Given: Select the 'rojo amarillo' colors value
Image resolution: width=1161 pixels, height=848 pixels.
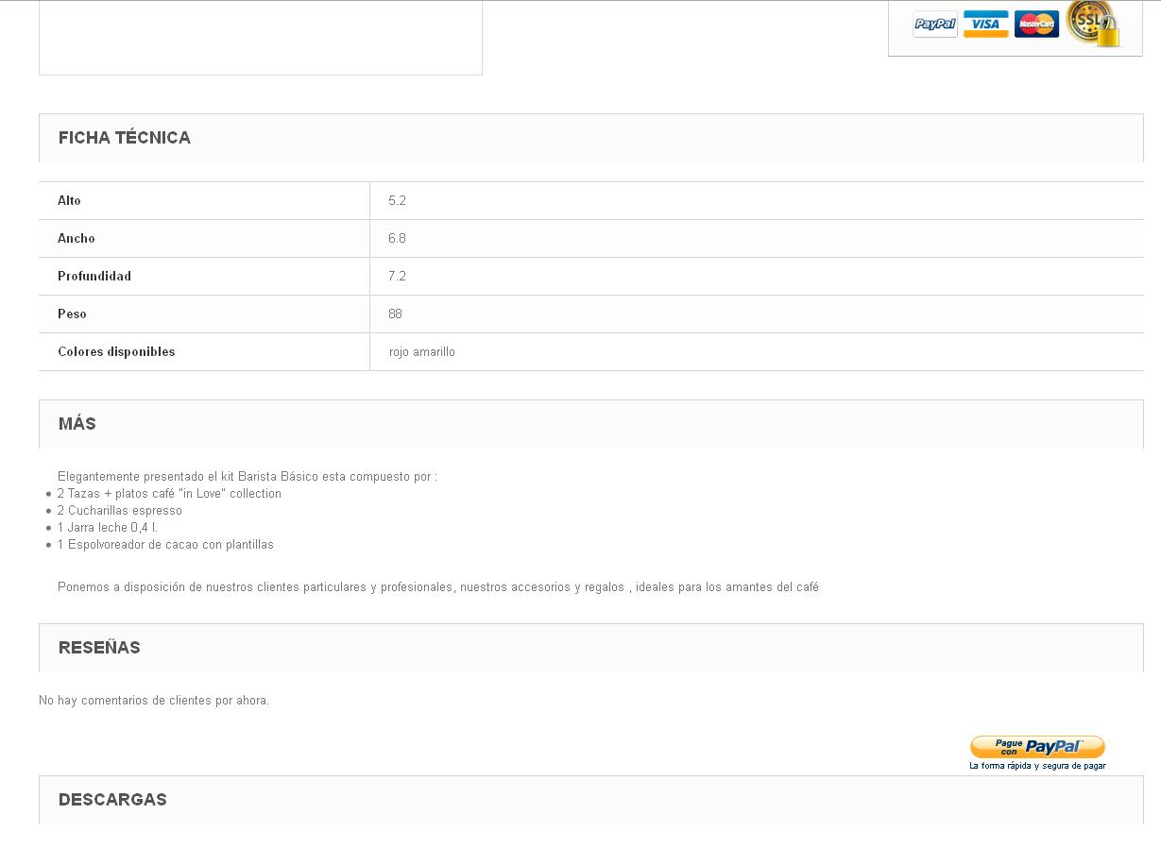Looking at the screenshot, I should pyautogui.click(x=757, y=351).
